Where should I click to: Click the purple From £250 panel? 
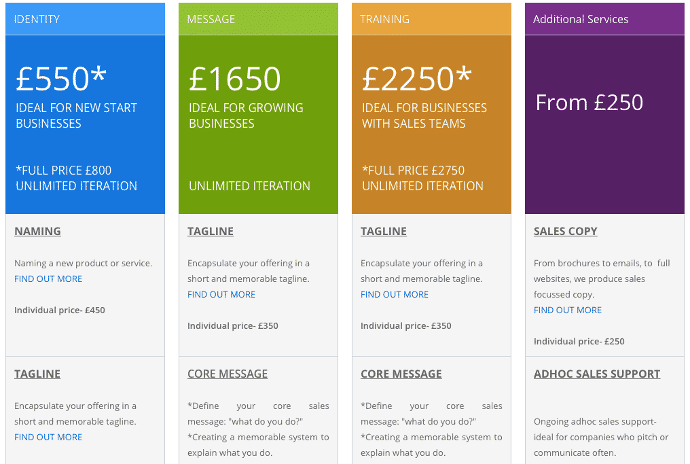pos(604,124)
